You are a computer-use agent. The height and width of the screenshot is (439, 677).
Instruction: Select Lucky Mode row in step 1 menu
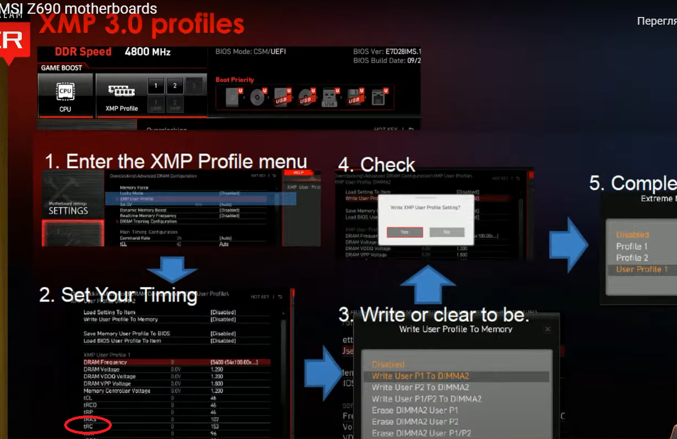coord(194,193)
